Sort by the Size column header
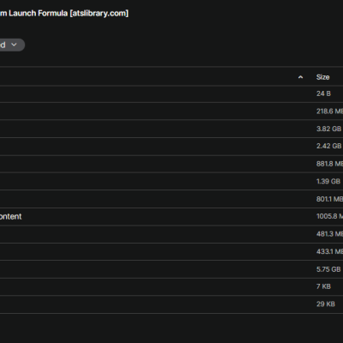343x343 pixels. click(x=322, y=77)
